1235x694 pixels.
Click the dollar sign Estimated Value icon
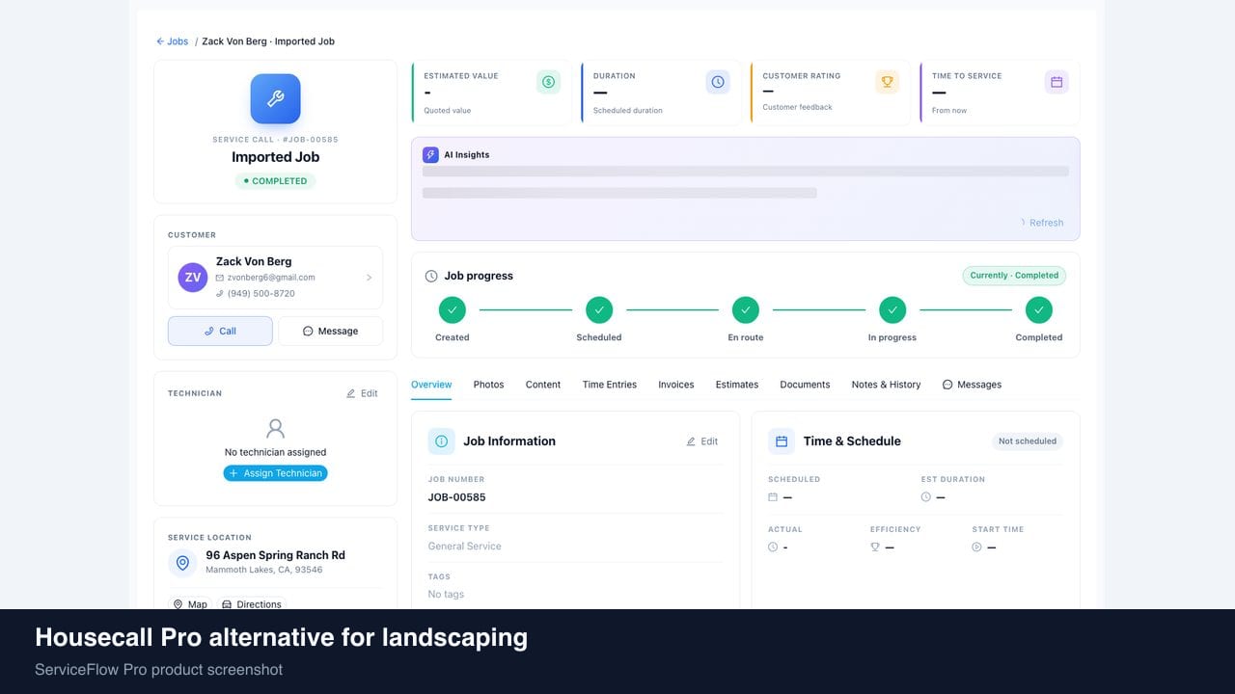click(x=548, y=82)
